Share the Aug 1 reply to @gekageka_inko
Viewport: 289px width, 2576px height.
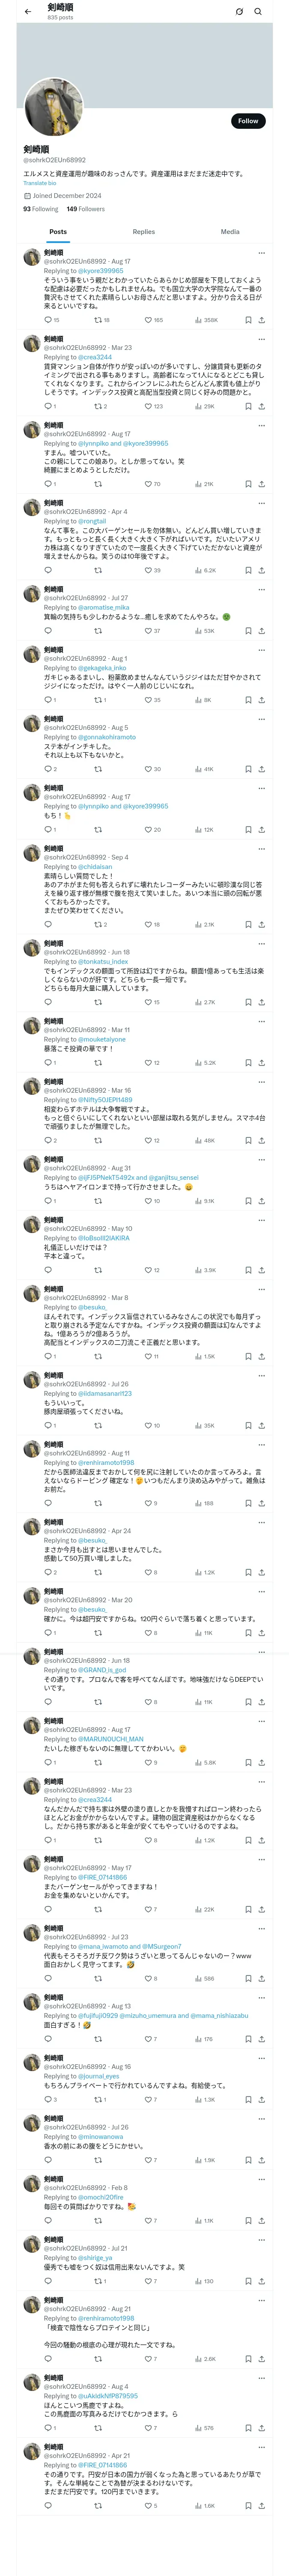coord(261,700)
